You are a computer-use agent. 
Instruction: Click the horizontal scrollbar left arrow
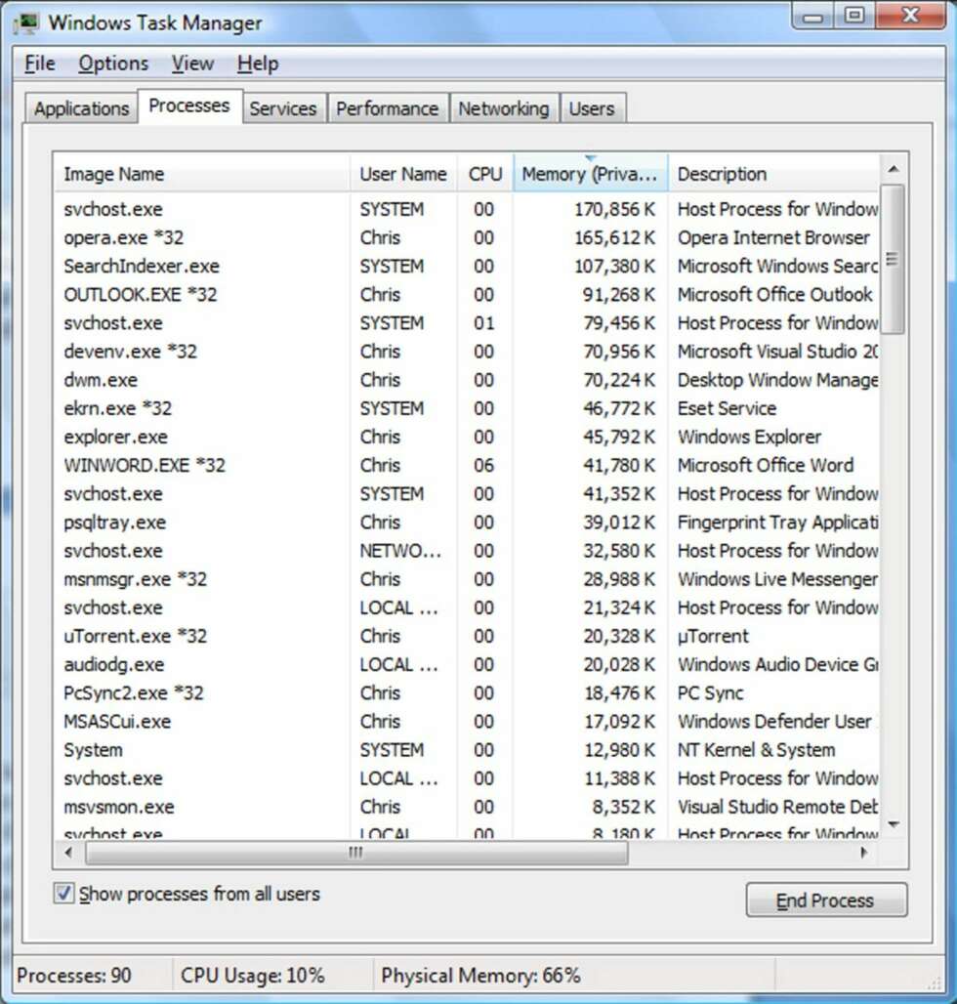coord(68,853)
